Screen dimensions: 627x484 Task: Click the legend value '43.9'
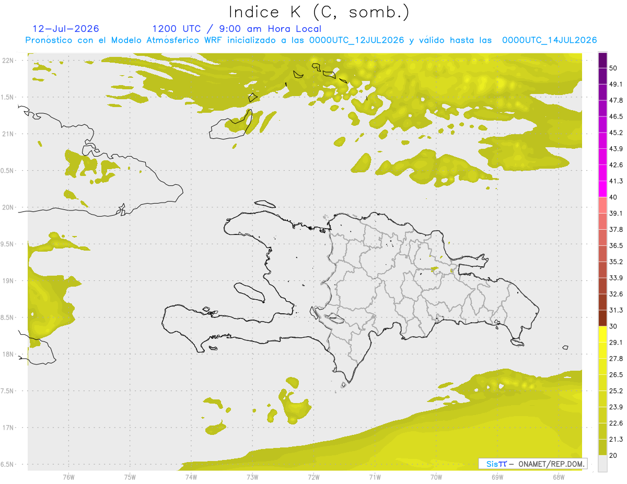click(x=616, y=149)
